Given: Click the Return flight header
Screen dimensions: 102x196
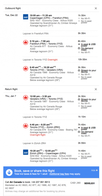Looking at the screenshot, I should [11, 89].
